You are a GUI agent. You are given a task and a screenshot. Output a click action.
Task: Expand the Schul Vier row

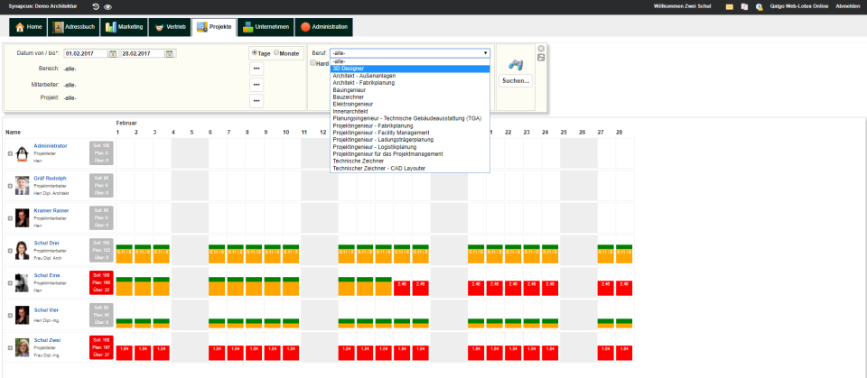(x=10, y=316)
